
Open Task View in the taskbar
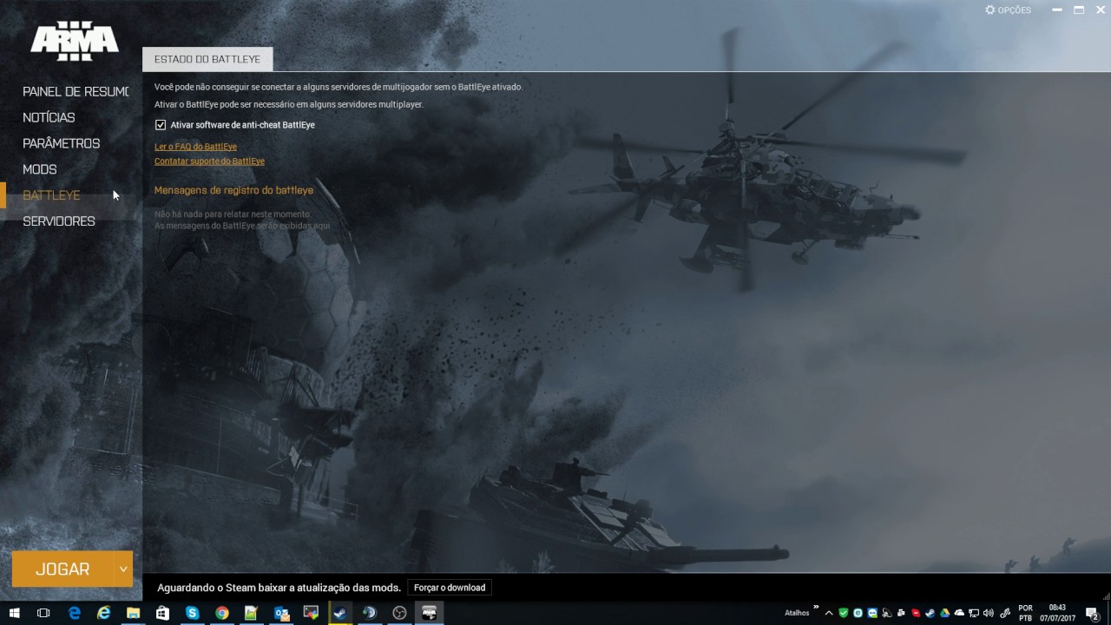point(43,613)
